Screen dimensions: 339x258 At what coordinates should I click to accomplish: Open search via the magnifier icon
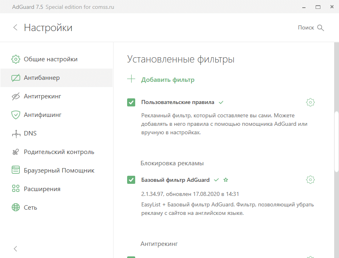click(320, 28)
